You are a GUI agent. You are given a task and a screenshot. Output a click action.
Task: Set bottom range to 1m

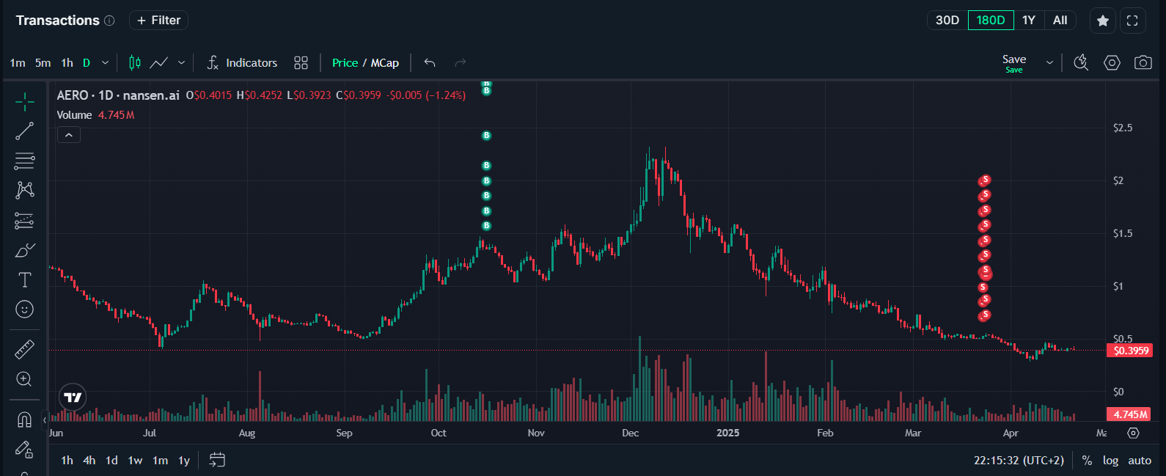pyautogui.click(x=161, y=461)
